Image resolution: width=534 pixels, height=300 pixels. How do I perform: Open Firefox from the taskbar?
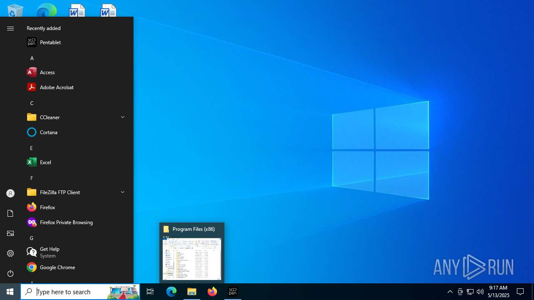[212, 292]
